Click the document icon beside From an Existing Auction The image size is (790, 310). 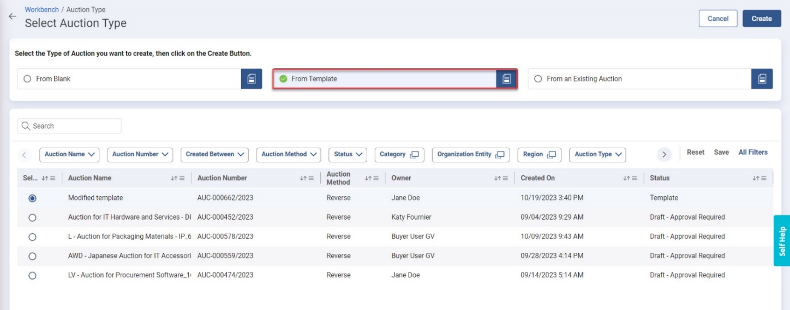coord(762,79)
